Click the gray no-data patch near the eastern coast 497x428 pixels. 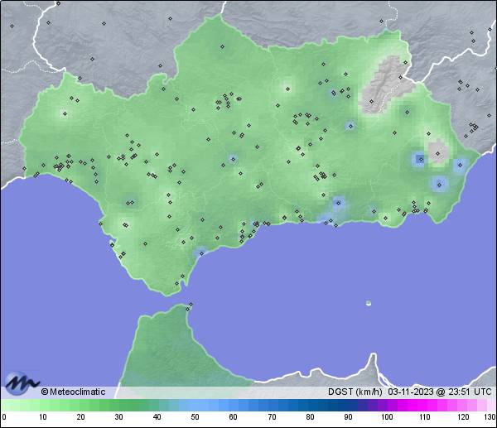(x=437, y=150)
